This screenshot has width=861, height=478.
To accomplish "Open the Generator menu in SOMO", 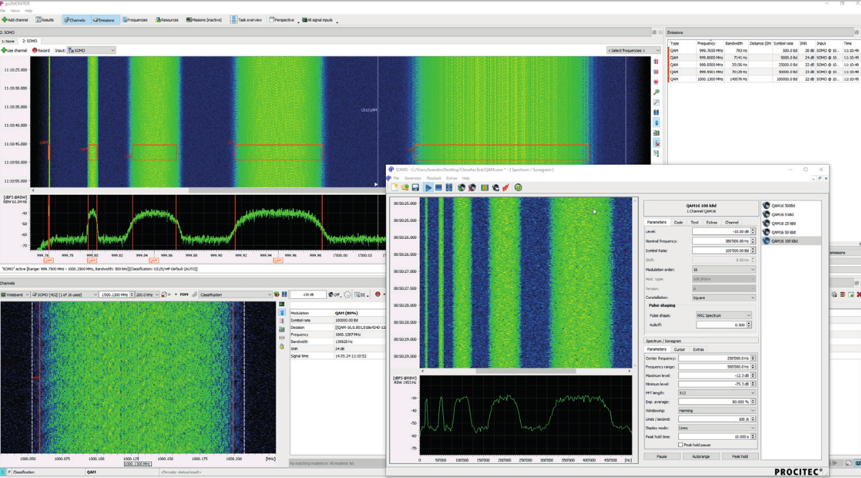I will (412, 178).
